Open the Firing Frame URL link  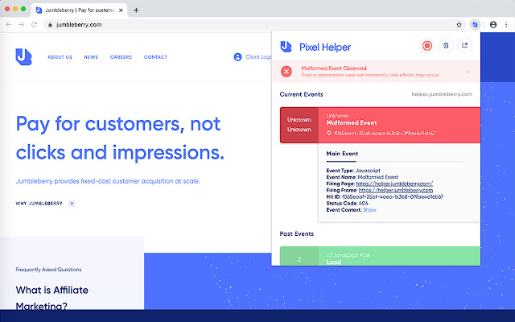(x=396, y=190)
